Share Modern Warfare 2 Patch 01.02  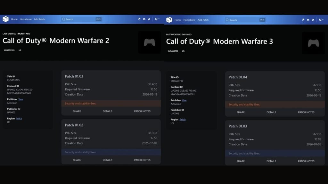point(77,160)
